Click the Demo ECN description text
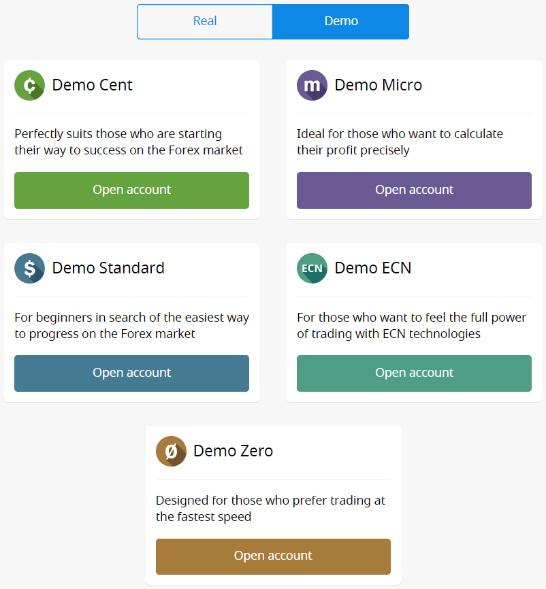 (411, 326)
